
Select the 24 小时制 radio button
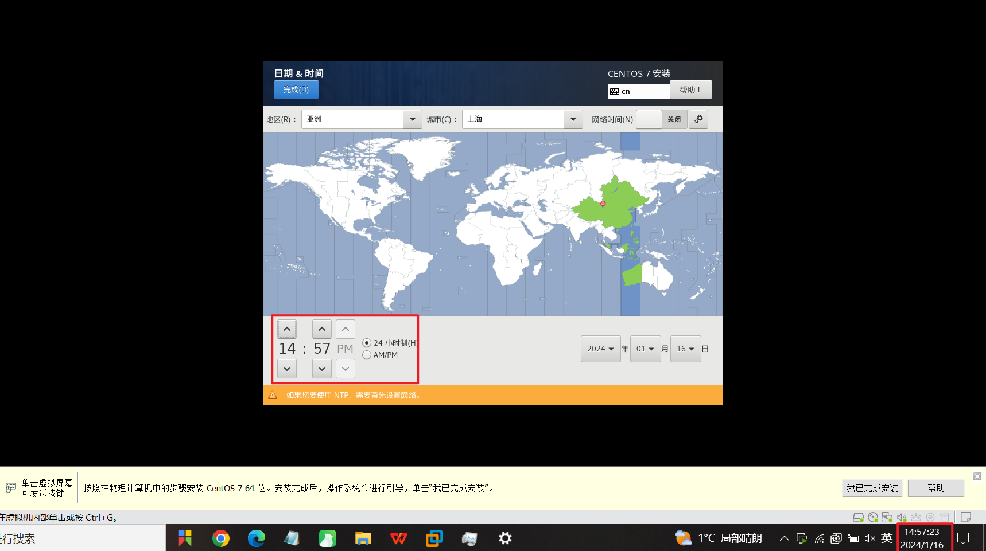click(367, 343)
